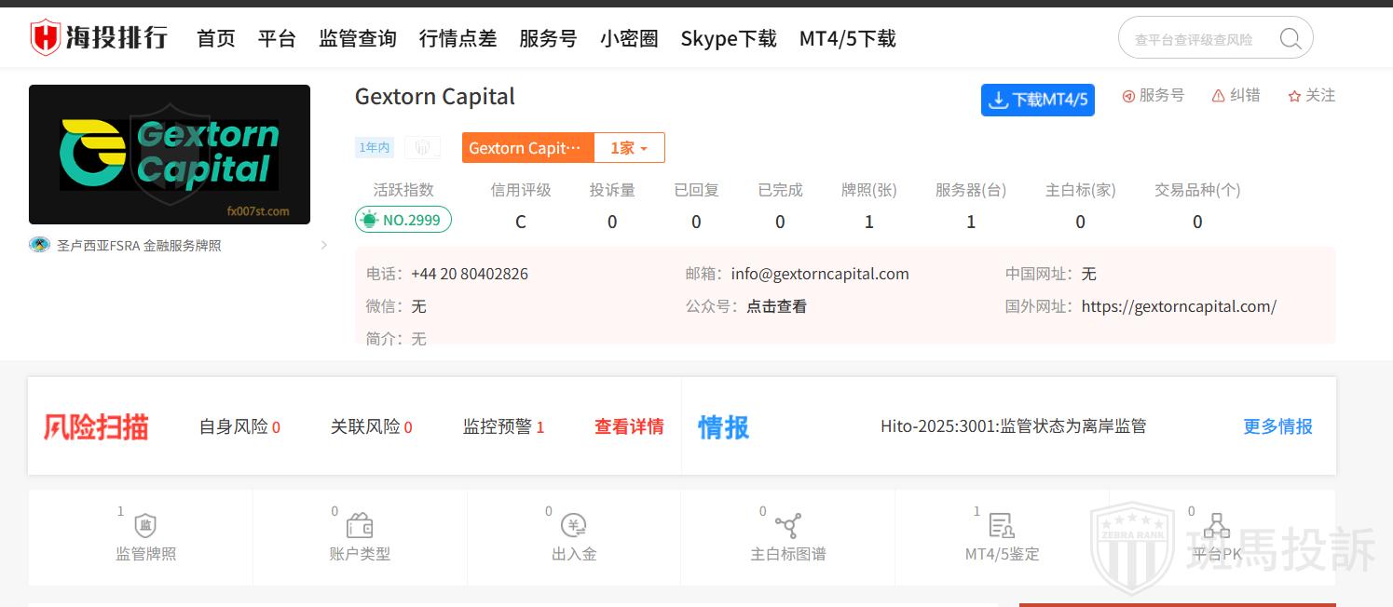This screenshot has width=1393, height=607.
Task: Open the 监管查询 menu item
Action: point(358,38)
